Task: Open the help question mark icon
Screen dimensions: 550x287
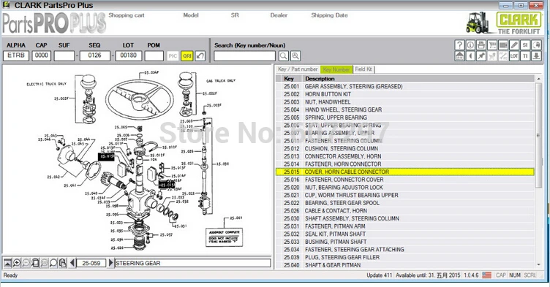Action: (x=459, y=45)
